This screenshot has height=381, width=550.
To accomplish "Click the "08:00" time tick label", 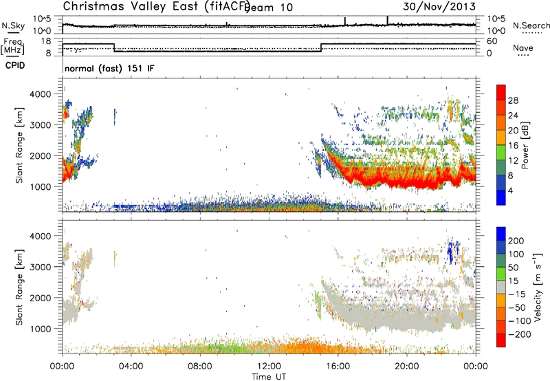I will (x=200, y=367).
